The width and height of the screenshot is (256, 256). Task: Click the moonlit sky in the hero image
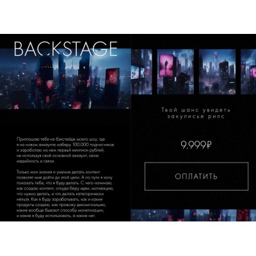[x=99, y=59]
